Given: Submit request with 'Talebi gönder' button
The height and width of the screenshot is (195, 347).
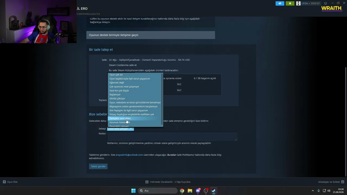Looking at the screenshot, I should coord(98,166).
